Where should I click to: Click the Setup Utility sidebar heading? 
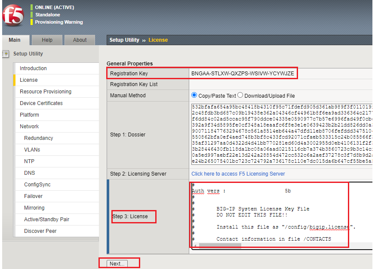coord(28,54)
